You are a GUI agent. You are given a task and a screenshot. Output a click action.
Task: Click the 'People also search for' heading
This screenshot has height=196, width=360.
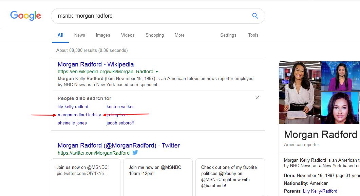[x=84, y=98]
